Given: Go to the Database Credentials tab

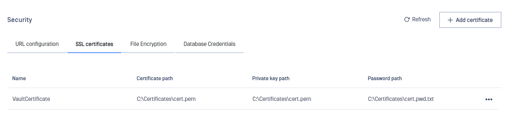Looking at the screenshot, I should (x=209, y=44).
